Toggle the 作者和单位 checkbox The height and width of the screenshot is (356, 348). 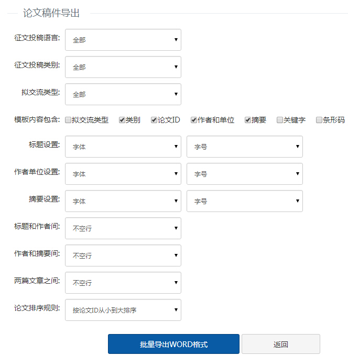coord(194,120)
